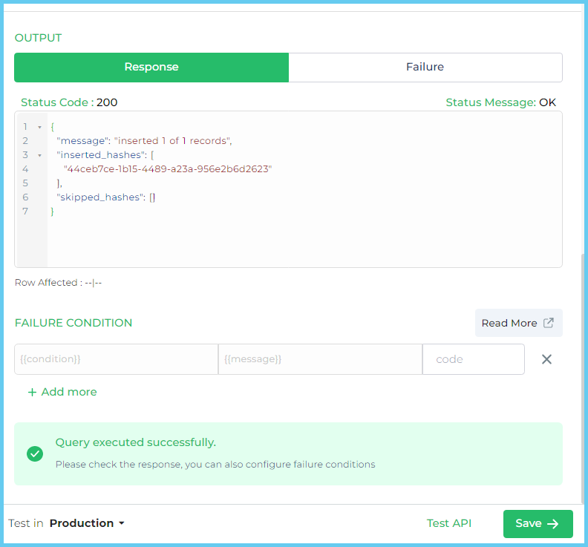Open the Failure tab
The width and height of the screenshot is (588, 547).
point(425,67)
